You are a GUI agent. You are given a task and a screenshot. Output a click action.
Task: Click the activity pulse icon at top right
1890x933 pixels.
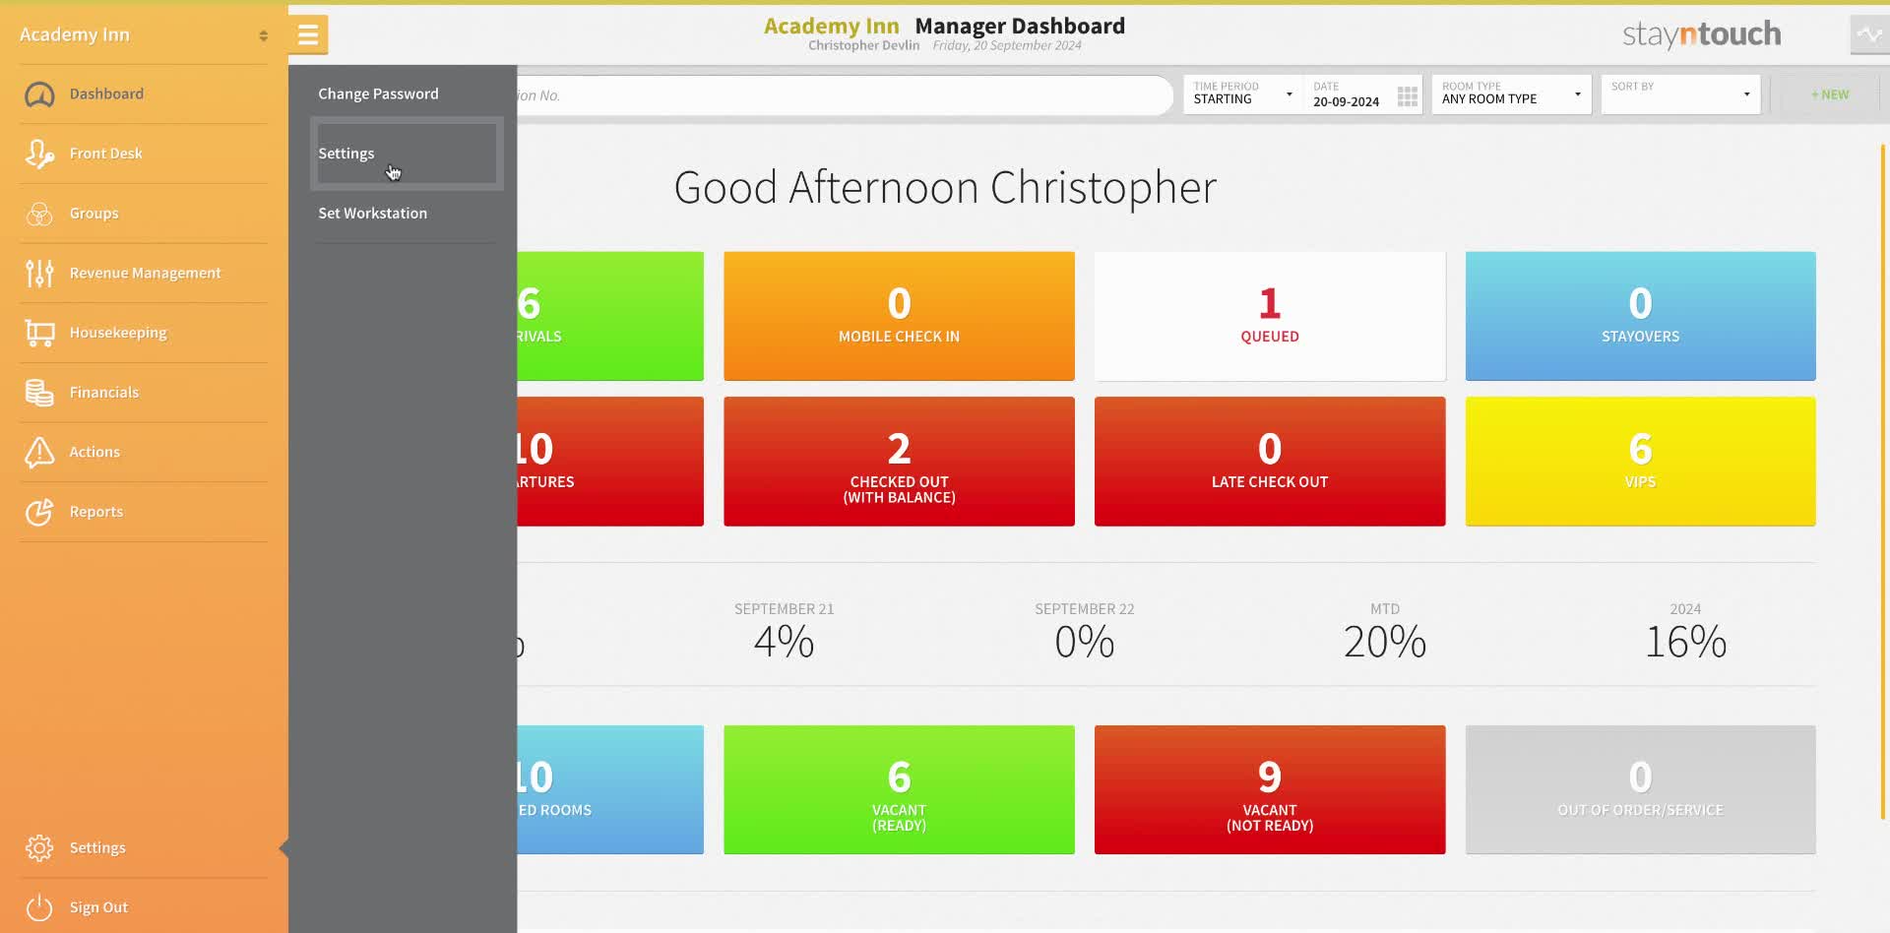(1868, 34)
